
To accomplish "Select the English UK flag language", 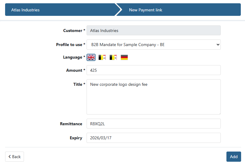I will pos(91,57).
